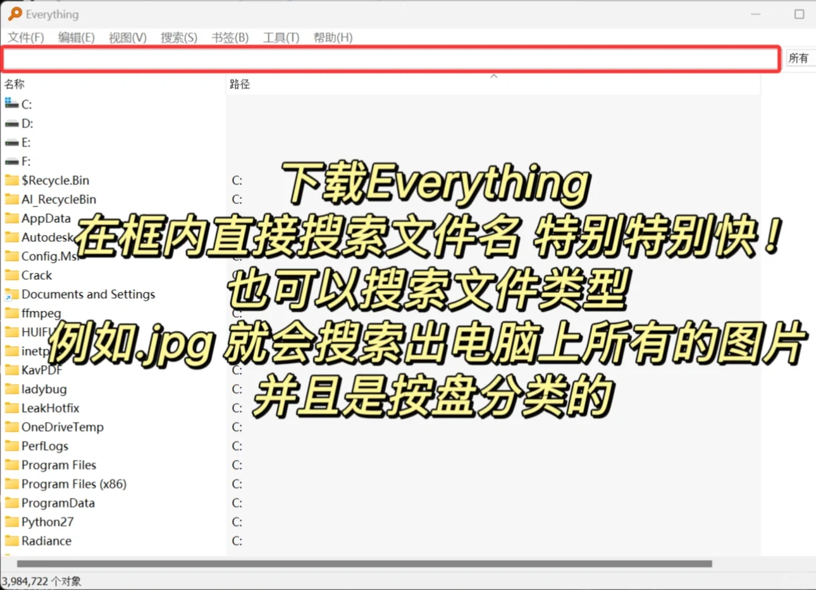Viewport: 816px width, 590px height.
Task: Open the 所有 filter dropdown
Action: [800, 59]
